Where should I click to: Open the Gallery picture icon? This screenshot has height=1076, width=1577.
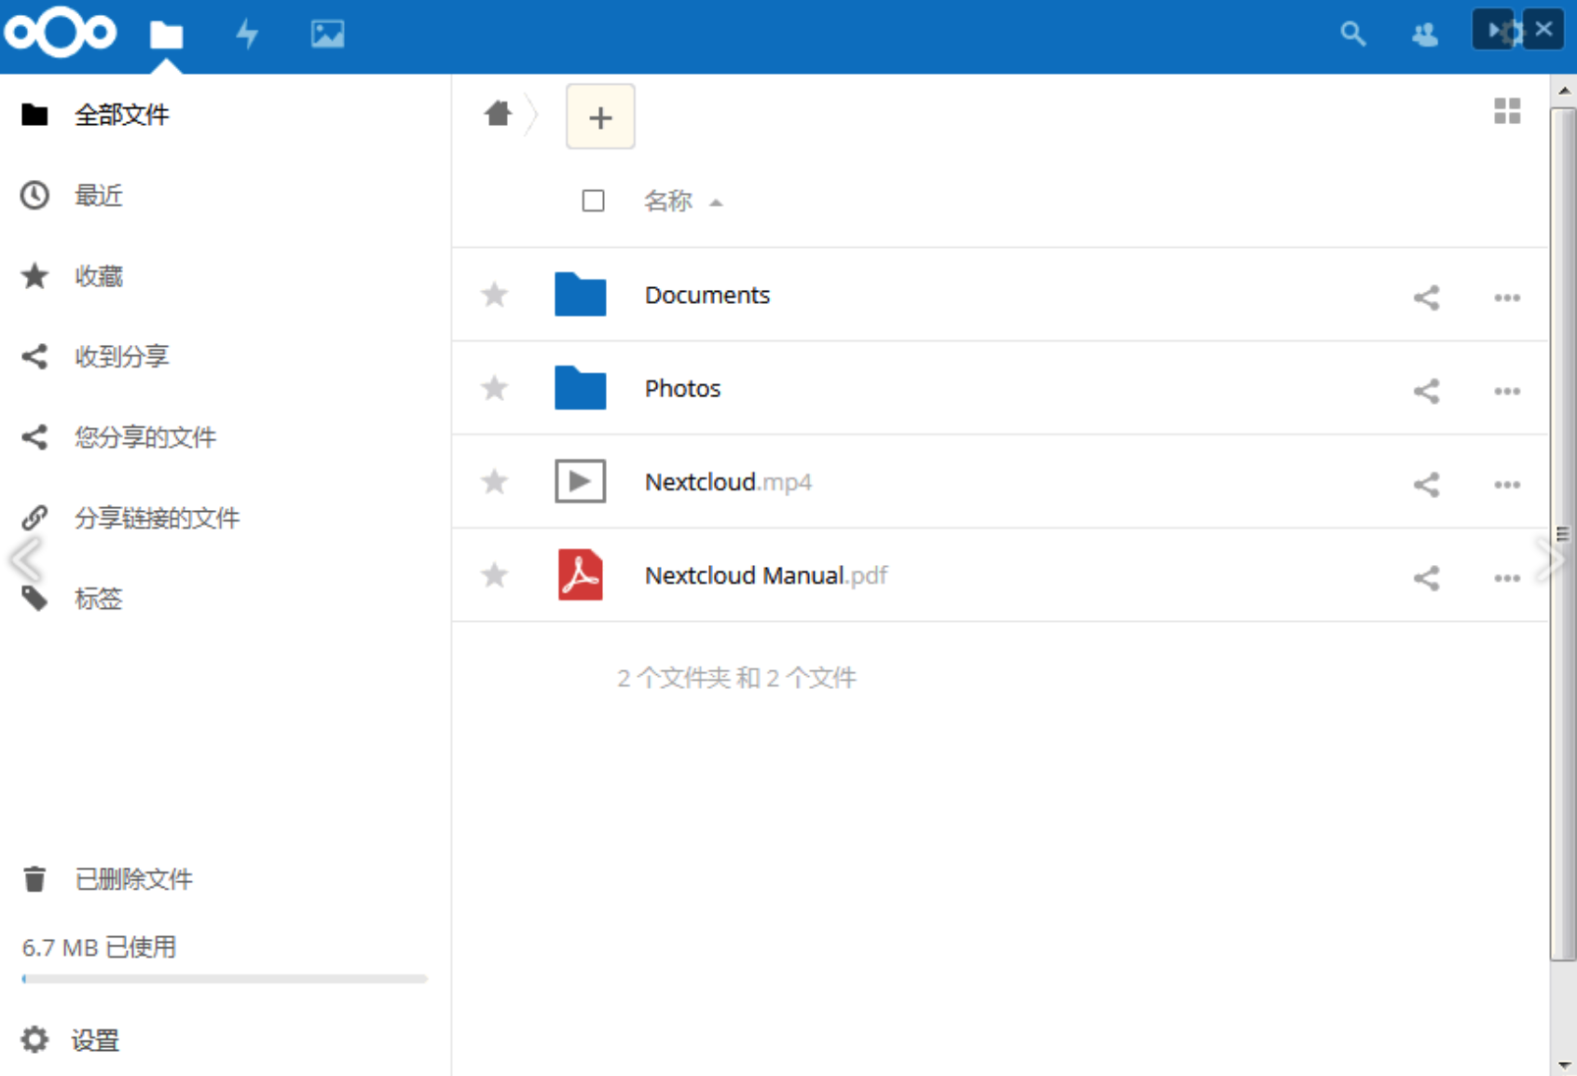[x=327, y=34]
